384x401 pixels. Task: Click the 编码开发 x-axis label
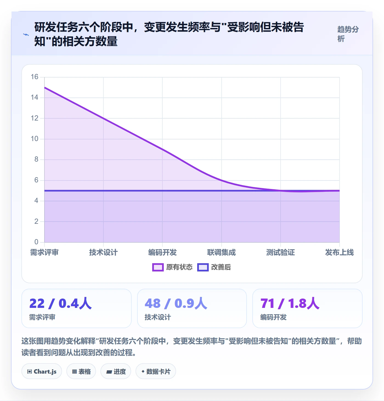[162, 253]
